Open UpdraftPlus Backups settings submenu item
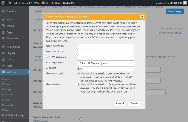The height and width of the screenshot is (122, 188). coord(14,115)
